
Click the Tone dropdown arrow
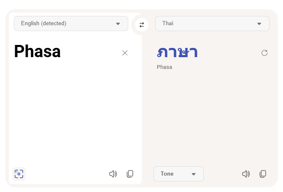coord(194,174)
